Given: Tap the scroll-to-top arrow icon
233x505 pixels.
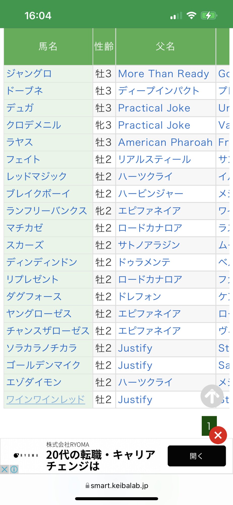Looking at the screenshot, I should click(x=212, y=396).
